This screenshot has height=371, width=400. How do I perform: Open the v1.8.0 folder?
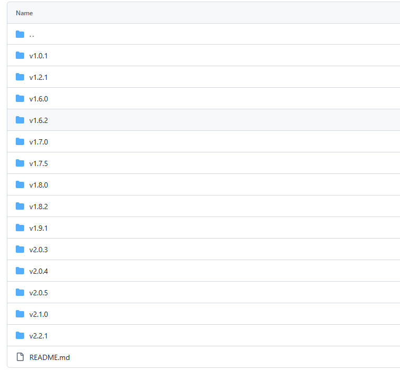pos(38,185)
